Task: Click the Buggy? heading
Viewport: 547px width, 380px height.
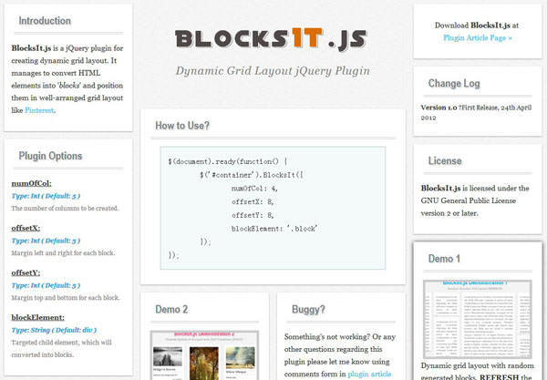Action: pyautogui.click(x=308, y=310)
